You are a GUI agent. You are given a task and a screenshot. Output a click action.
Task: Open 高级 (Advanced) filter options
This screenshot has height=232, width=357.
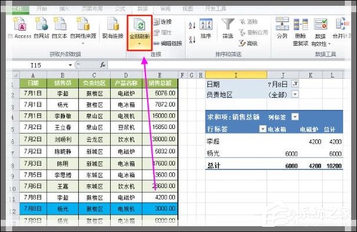pyautogui.click(x=249, y=43)
